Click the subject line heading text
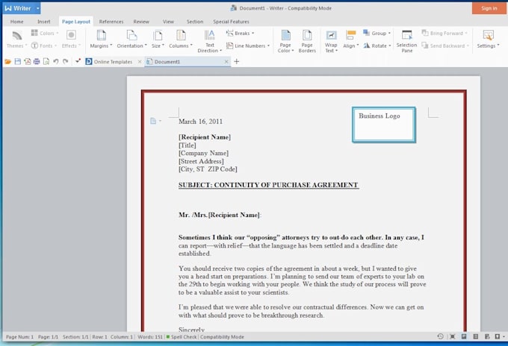Image resolution: width=508 pixels, height=346 pixels. pos(269,185)
